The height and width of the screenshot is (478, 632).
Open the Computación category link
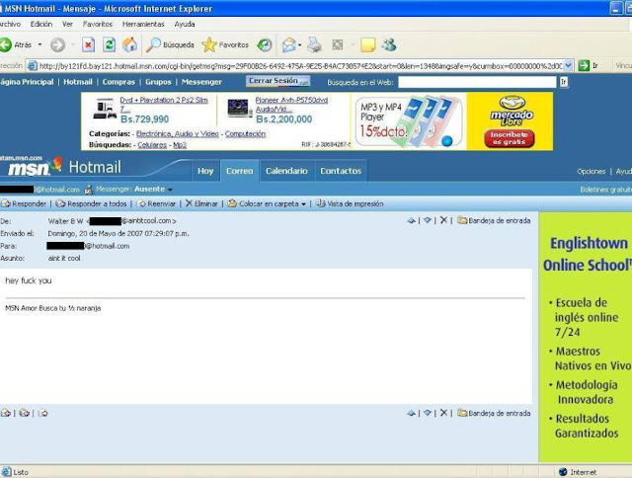pyautogui.click(x=245, y=133)
